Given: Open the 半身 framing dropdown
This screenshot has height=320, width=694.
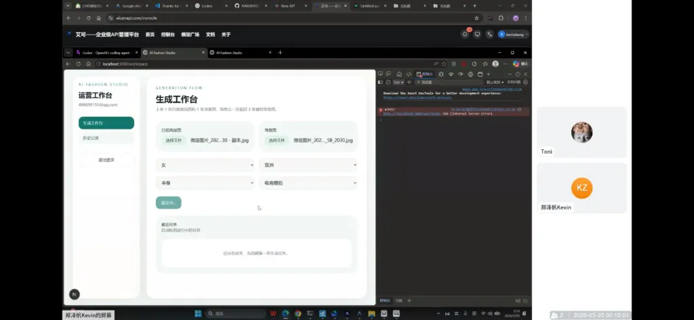Looking at the screenshot, I should pyautogui.click(x=205, y=183).
